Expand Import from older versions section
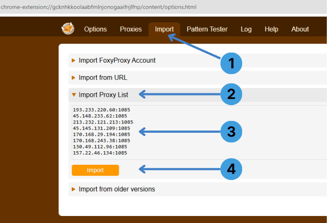Image resolution: width=327 pixels, height=223 pixels. 198,189
